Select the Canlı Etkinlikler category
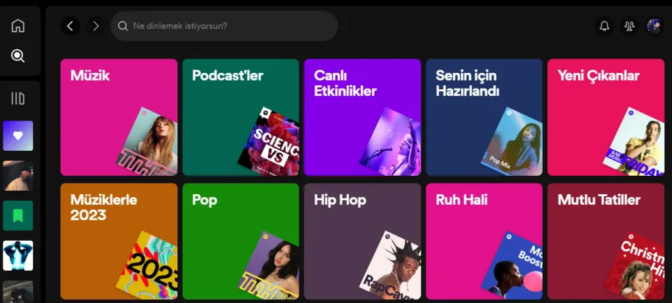672x303 pixels. tap(362, 117)
